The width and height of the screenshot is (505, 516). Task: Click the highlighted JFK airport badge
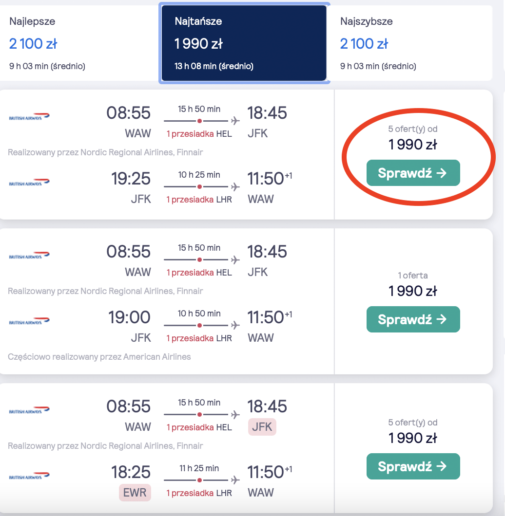point(262,427)
